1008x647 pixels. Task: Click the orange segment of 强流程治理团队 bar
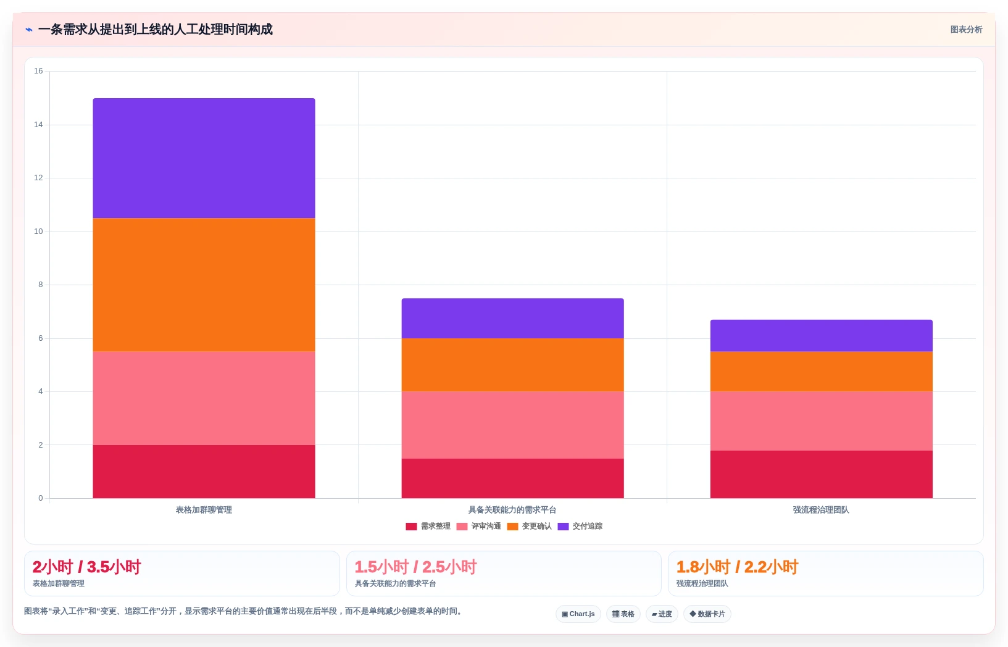[x=821, y=372]
